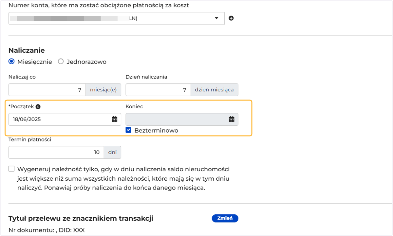Click the Termin płatności days field
The image size is (393, 236).
(x=56, y=152)
